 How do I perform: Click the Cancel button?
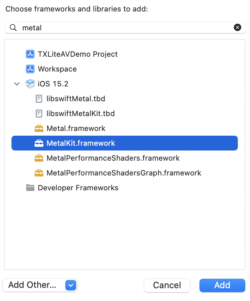167,285
